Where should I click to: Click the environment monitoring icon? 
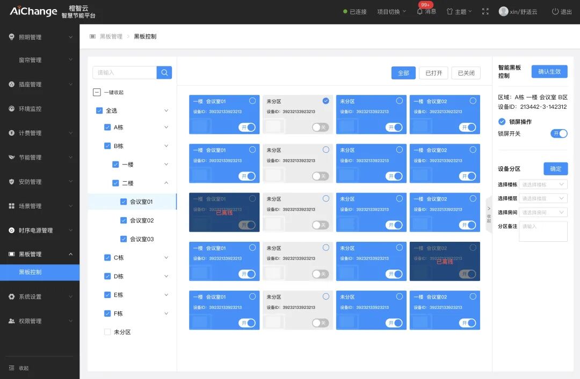pyautogui.click(x=11, y=109)
